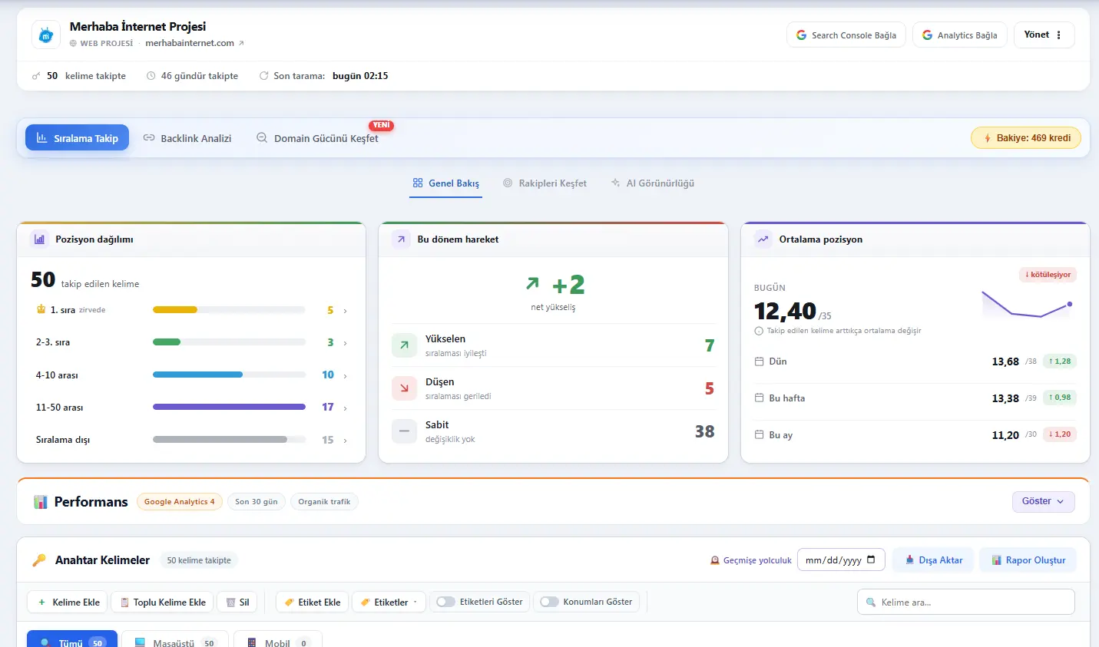Screen dimensions: 1099x647
Task: Click the Google icon on Analytics Bağla
Action: coord(928,35)
